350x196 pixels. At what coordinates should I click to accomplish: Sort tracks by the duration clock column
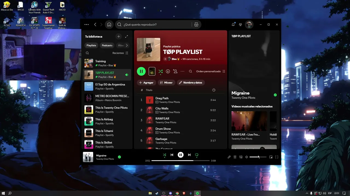(214, 90)
